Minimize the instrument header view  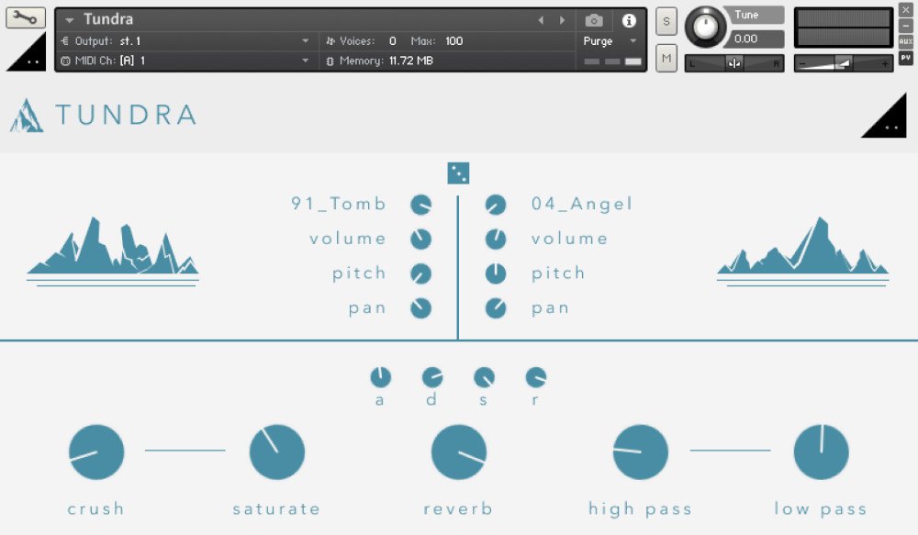(x=905, y=26)
